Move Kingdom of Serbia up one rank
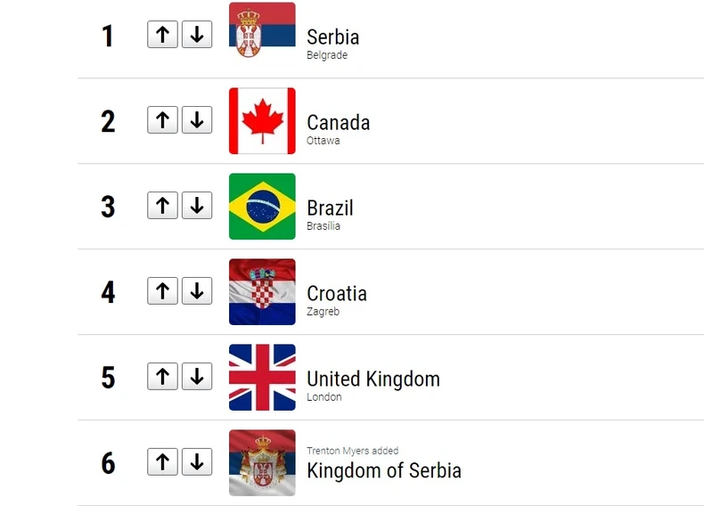Image resolution: width=704 pixels, height=506 pixels. (162, 462)
